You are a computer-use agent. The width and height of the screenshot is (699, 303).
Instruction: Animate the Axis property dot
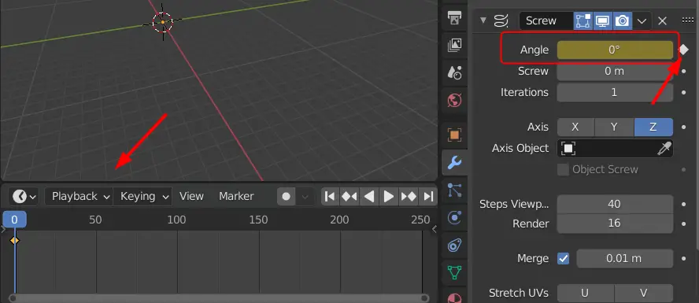684,127
